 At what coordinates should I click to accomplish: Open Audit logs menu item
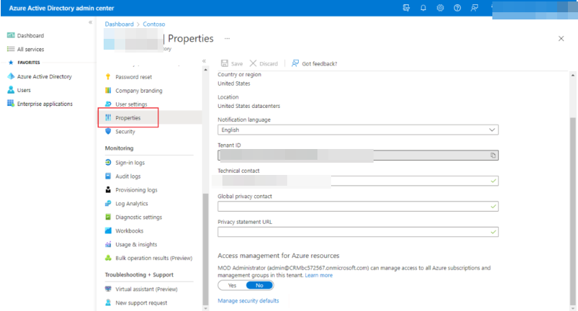tap(128, 176)
